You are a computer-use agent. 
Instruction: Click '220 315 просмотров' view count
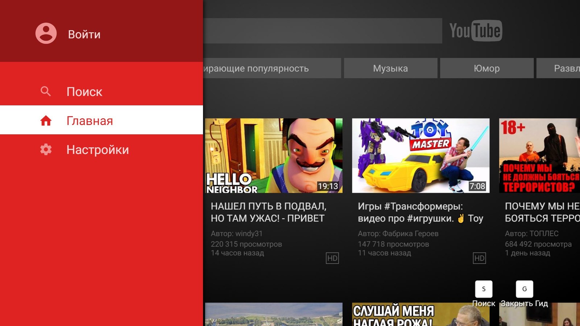click(x=246, y=244)
